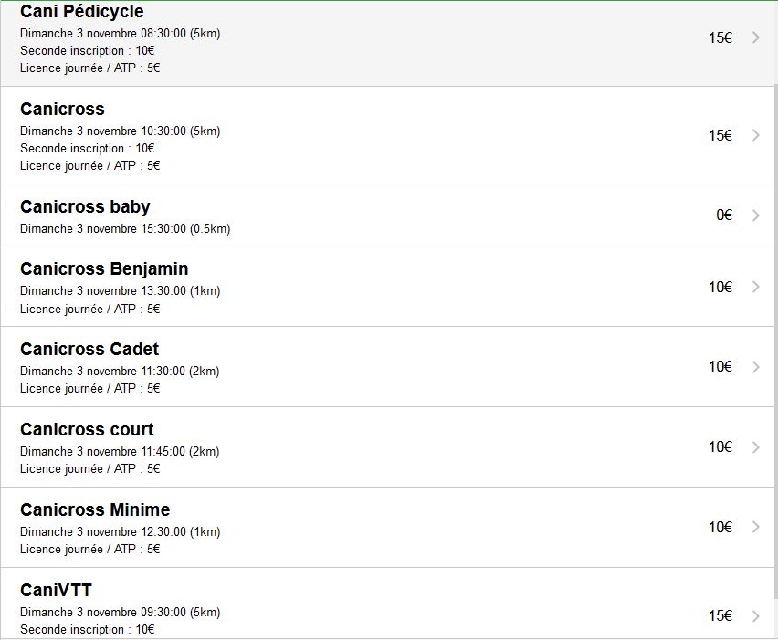Select the Canicross baby race title
This screenshot has height=640, width=778.
pos(85,207)
